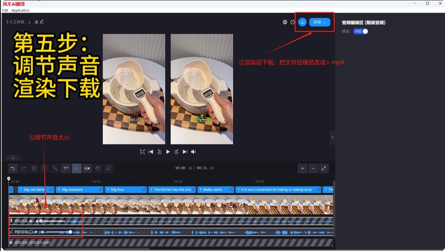Click the undo arrow in timeline toolbar

click(x=13, y=168)
